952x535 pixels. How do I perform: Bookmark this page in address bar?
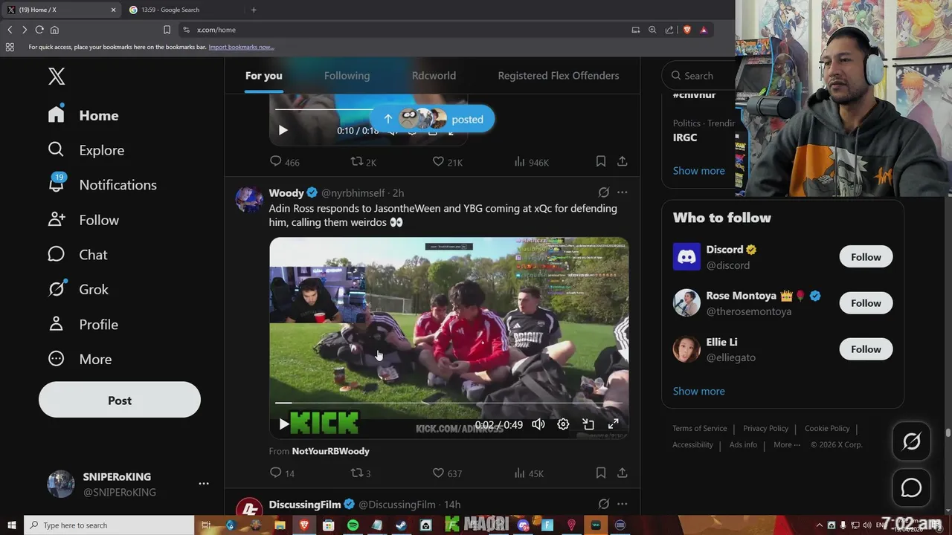[167, 30]
